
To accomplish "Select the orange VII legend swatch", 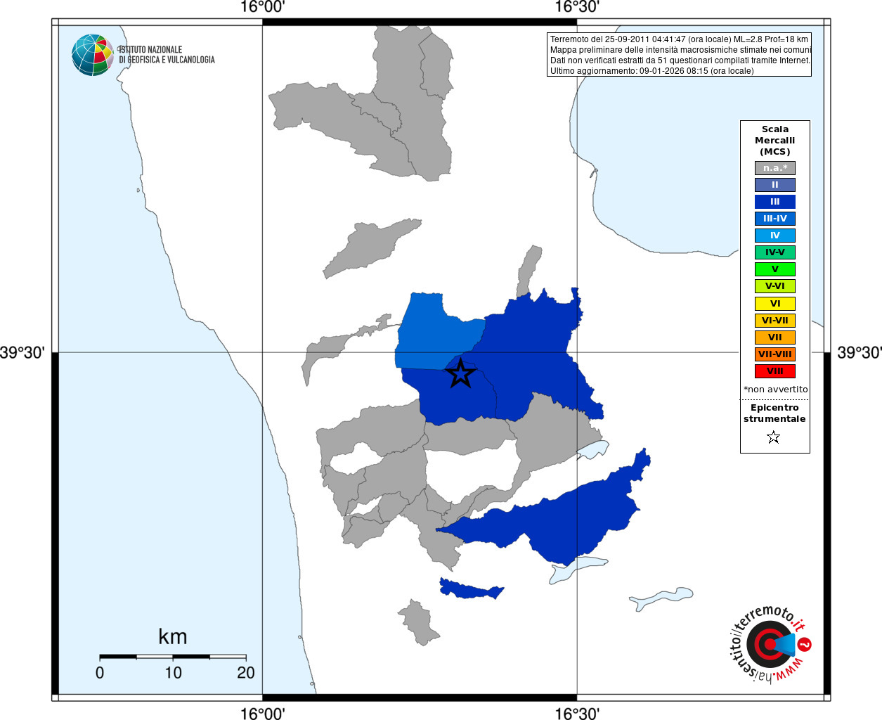I will click(x=775, y=337).
